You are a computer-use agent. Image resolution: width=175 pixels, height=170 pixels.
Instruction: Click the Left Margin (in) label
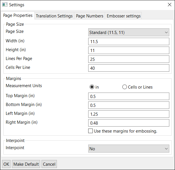tap(20, 113)
